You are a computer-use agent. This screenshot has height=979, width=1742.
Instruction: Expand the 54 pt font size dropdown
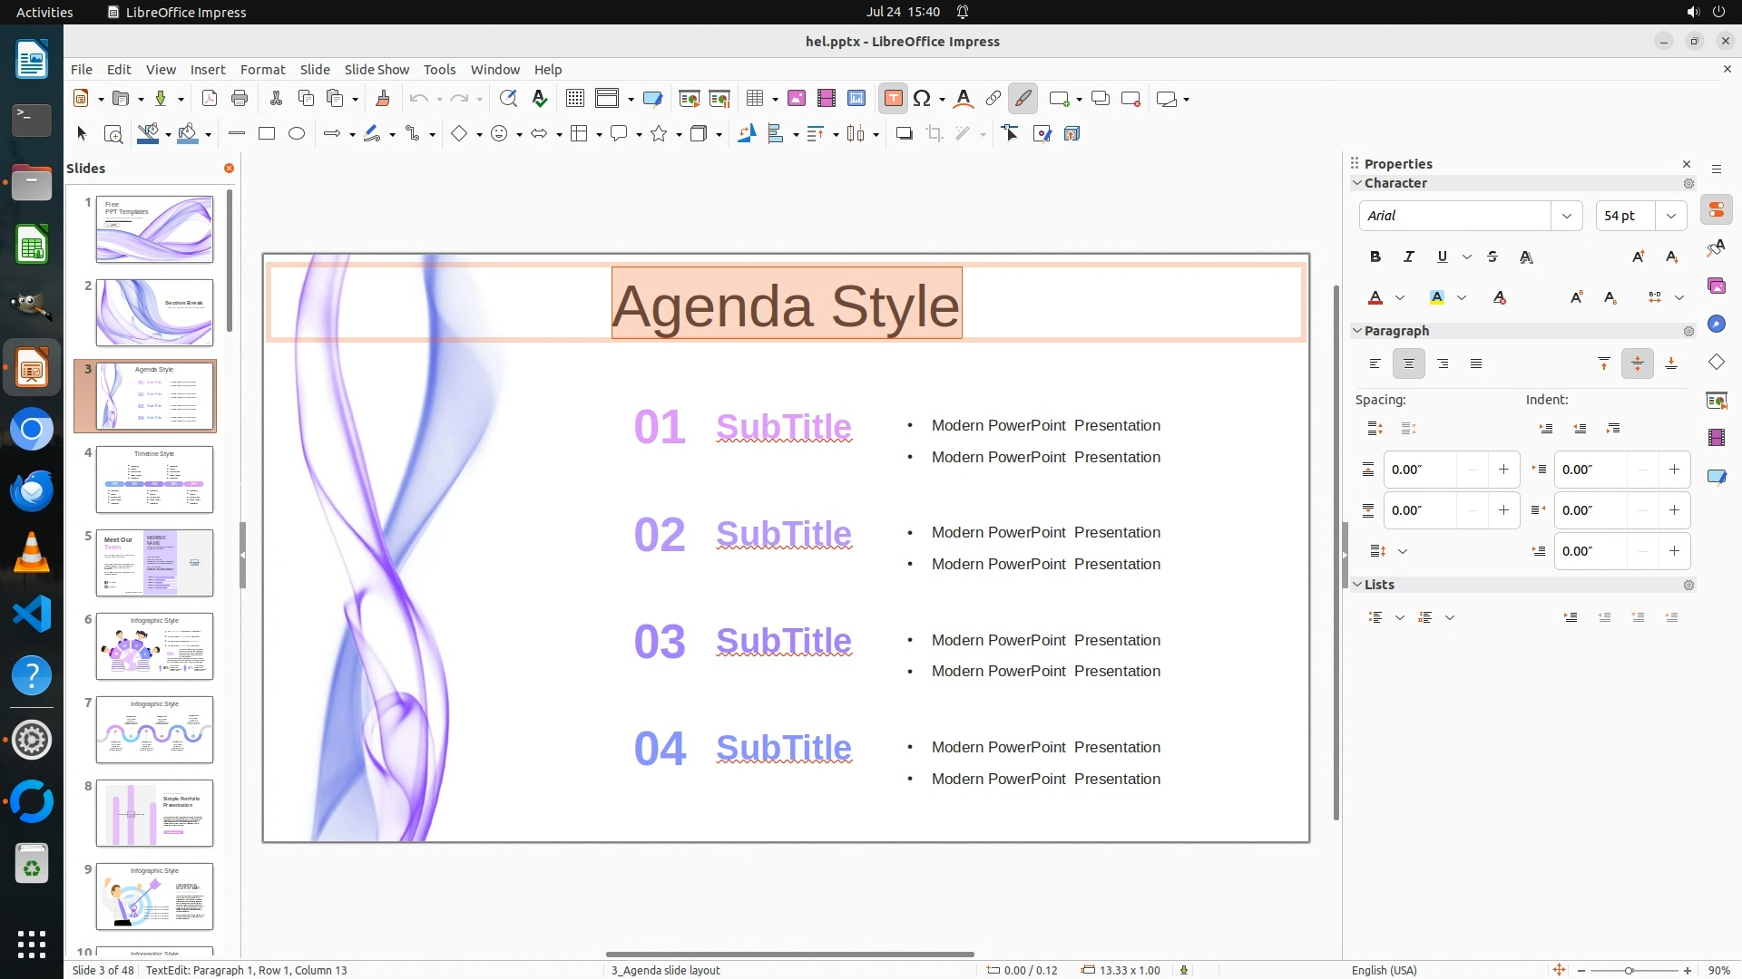[1671, 216]
